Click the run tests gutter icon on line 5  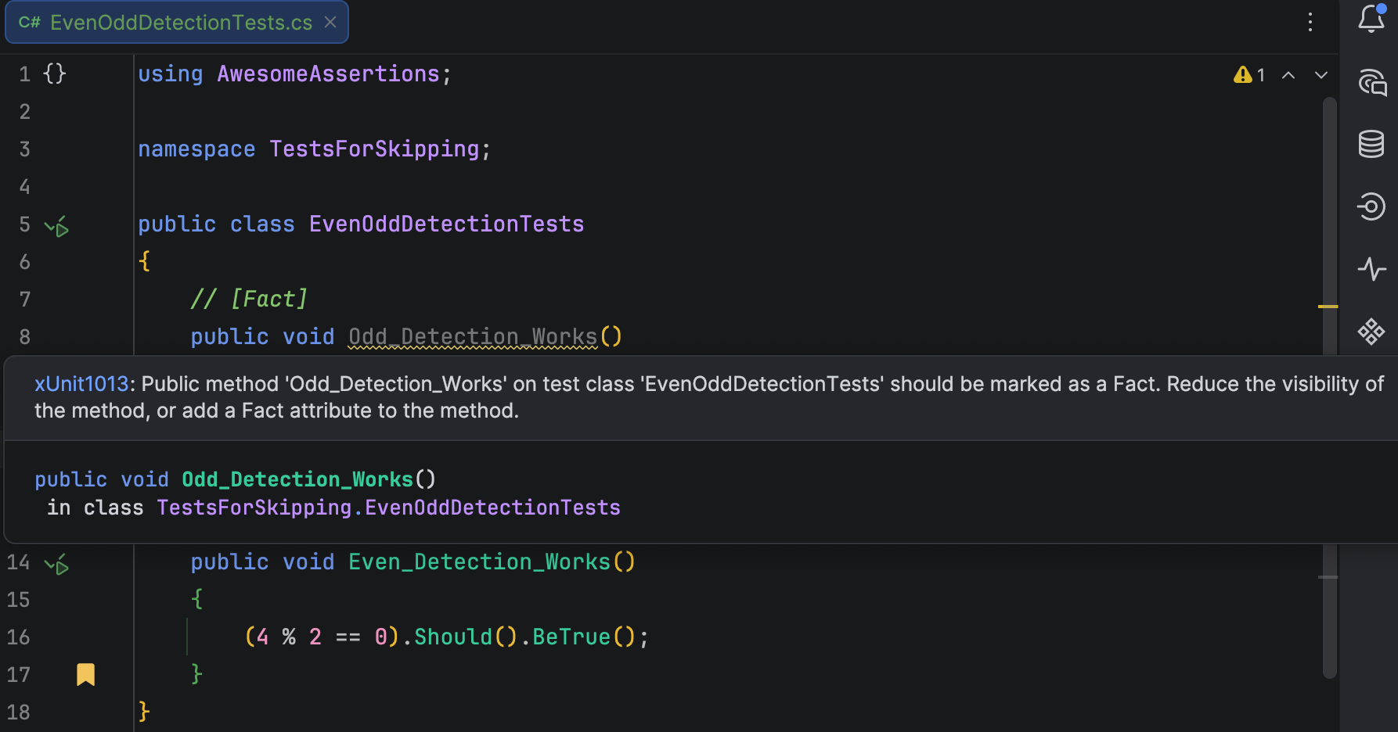point(57,227)
